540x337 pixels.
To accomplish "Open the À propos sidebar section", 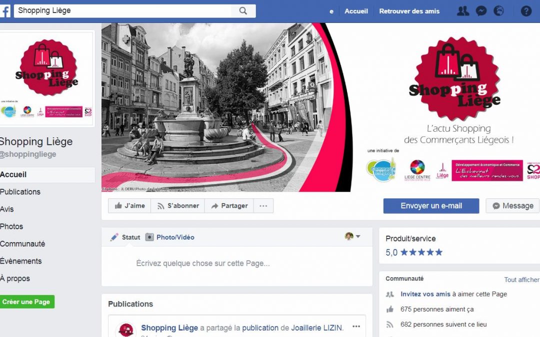I will 15,279.
